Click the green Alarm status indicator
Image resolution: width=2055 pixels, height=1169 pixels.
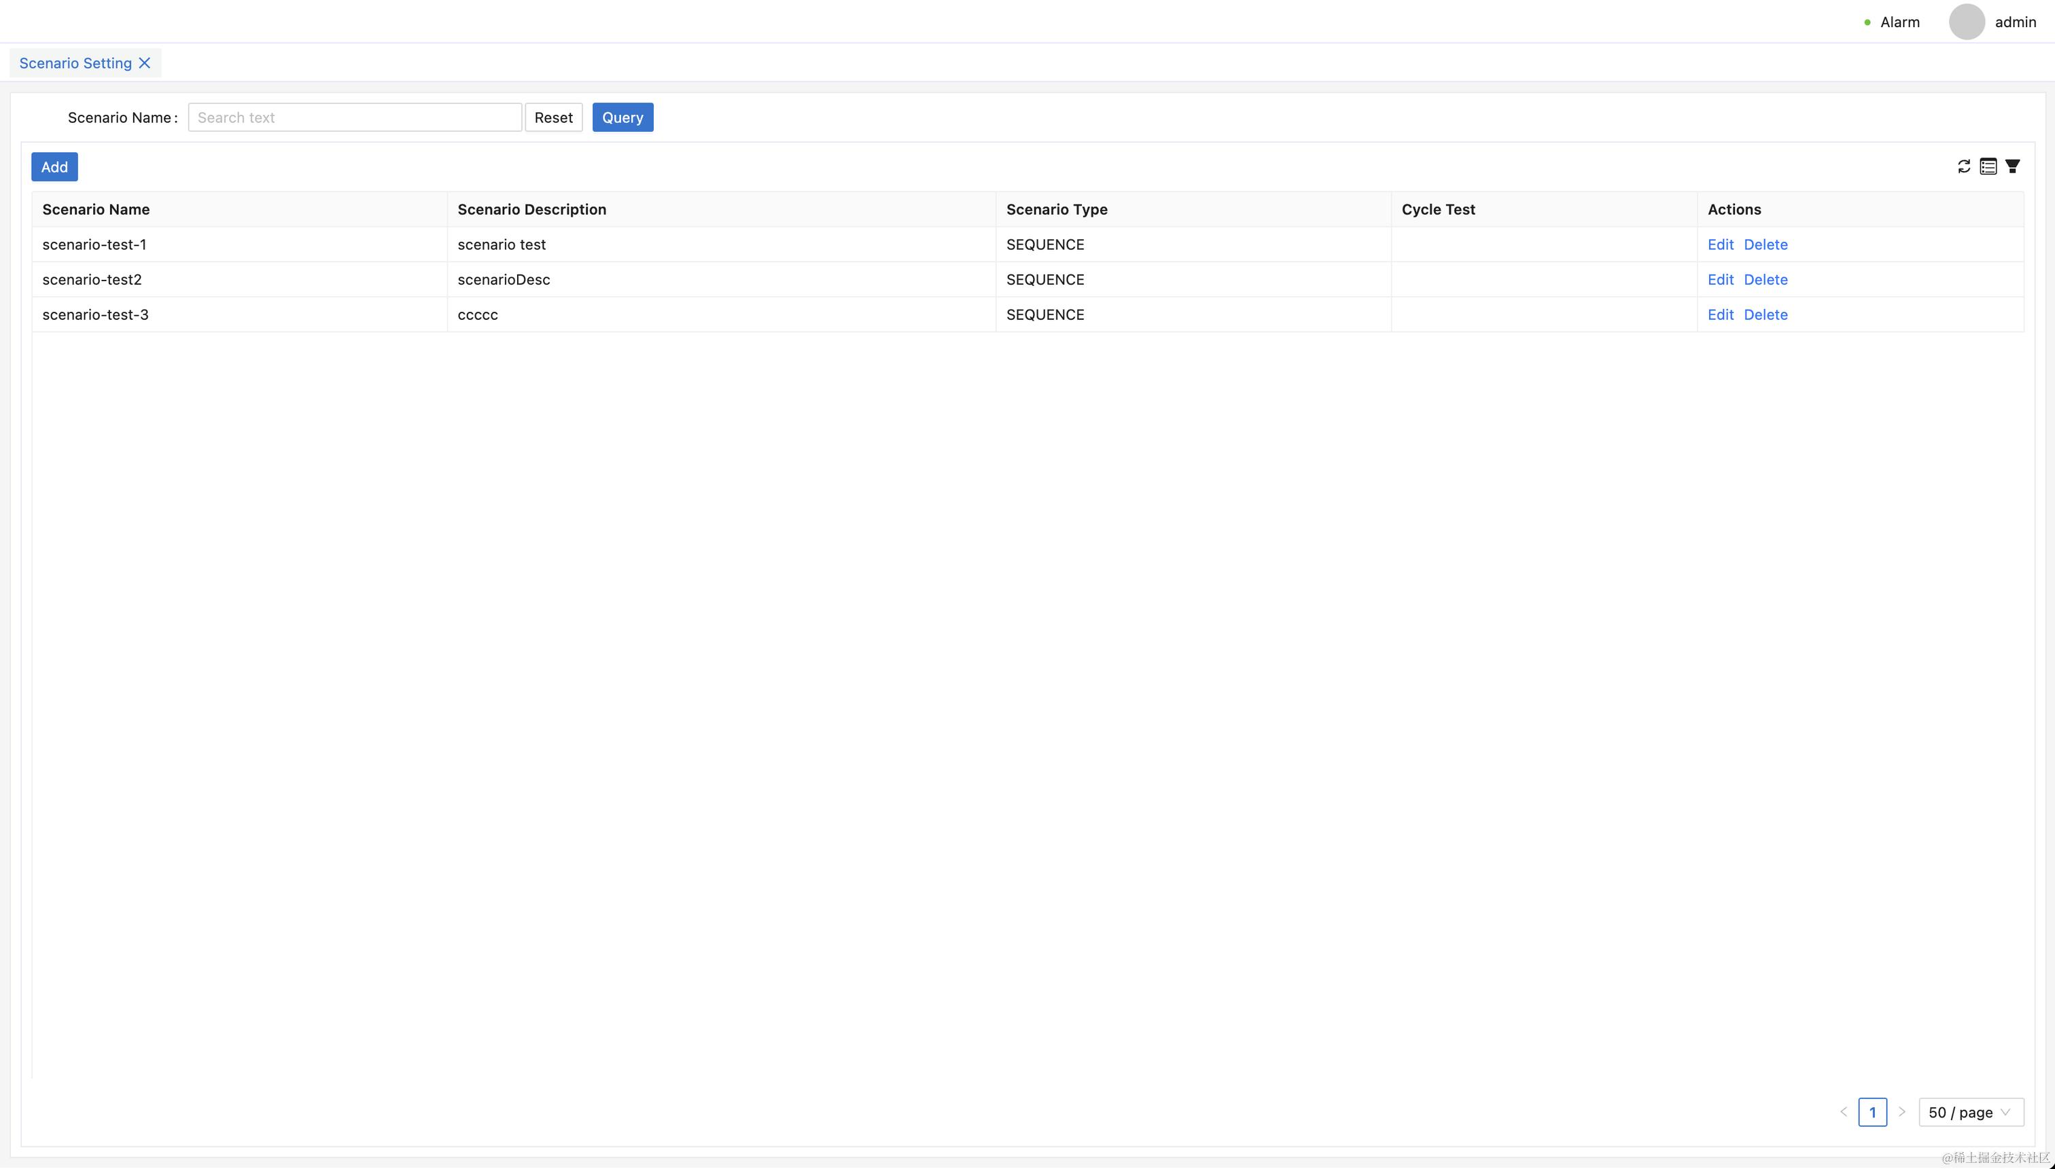(x=1867, y=22)
